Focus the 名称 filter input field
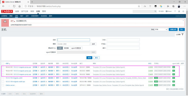Image resolution: width=188 pixels, height=96 pixels. 73,40
